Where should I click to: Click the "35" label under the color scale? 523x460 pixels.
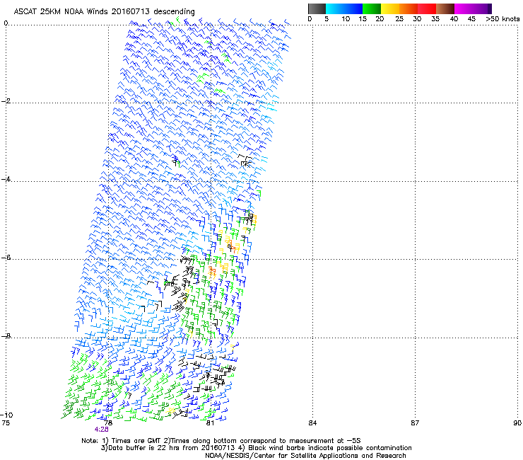(435, 19)
